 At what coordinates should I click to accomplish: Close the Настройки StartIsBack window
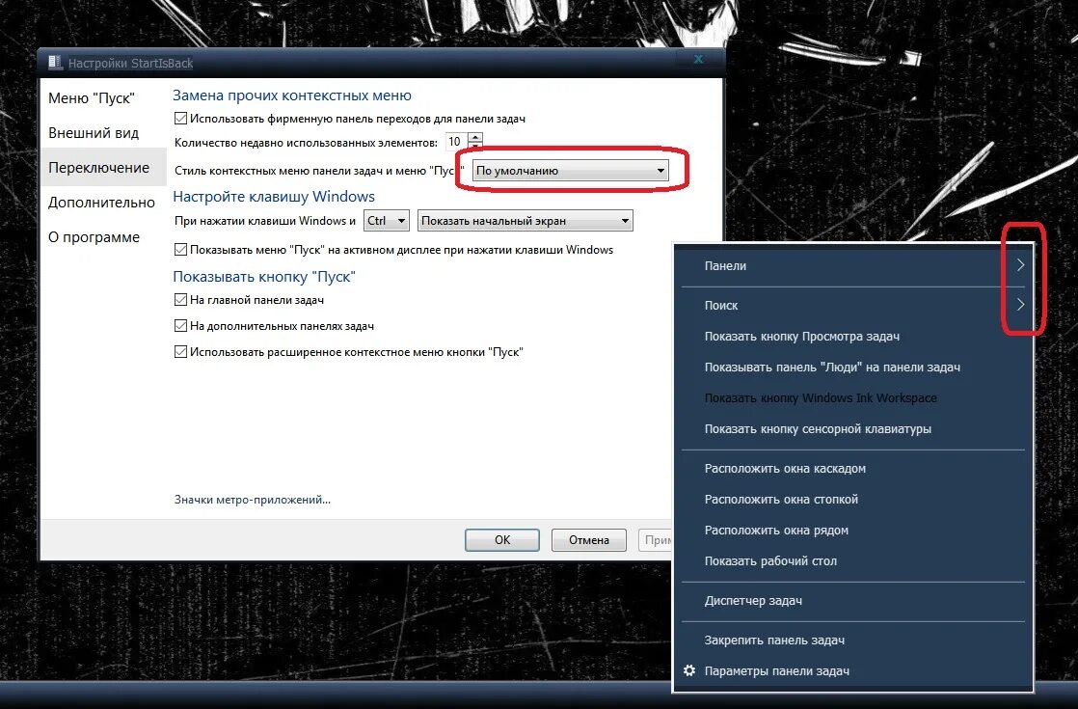(698, 59)
